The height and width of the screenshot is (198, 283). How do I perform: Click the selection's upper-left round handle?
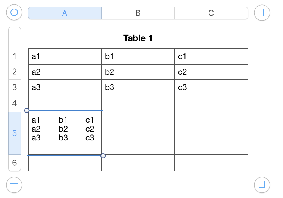27,111
